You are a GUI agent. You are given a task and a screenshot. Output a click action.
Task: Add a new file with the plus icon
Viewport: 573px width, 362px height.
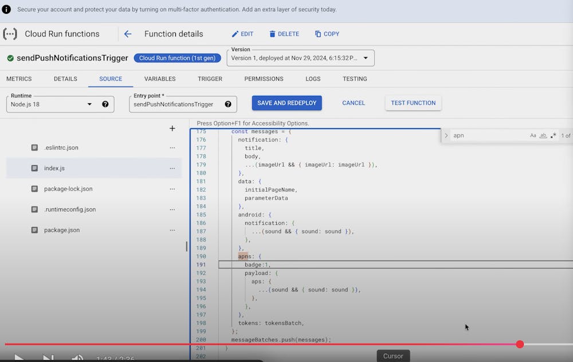click(x=172, y=129)
